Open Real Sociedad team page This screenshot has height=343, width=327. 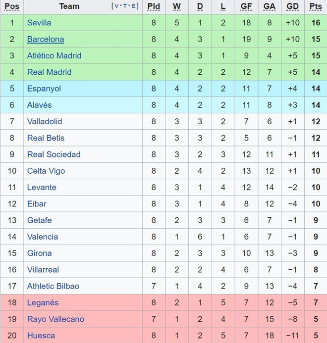(54, 154)
